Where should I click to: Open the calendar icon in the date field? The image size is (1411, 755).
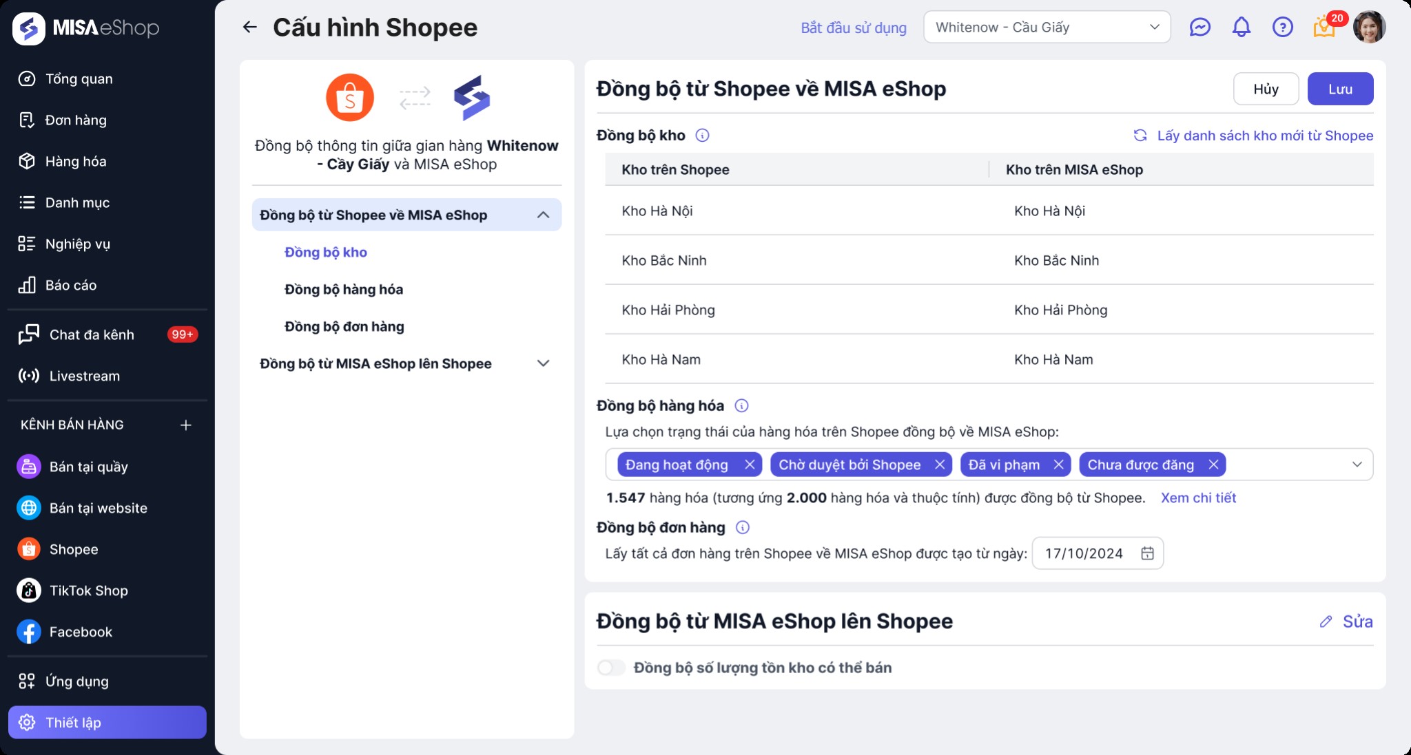coord(1147,553)
